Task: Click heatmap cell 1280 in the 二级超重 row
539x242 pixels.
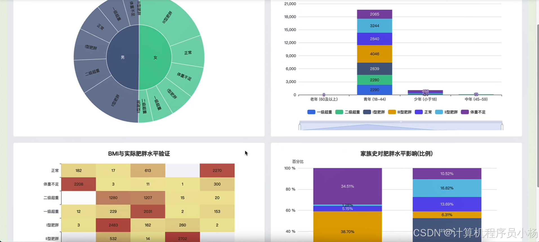Action: tap(113, 198)
